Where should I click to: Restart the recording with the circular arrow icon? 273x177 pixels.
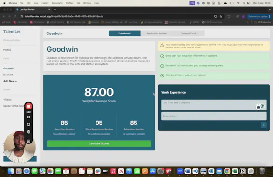click(28, 124)
